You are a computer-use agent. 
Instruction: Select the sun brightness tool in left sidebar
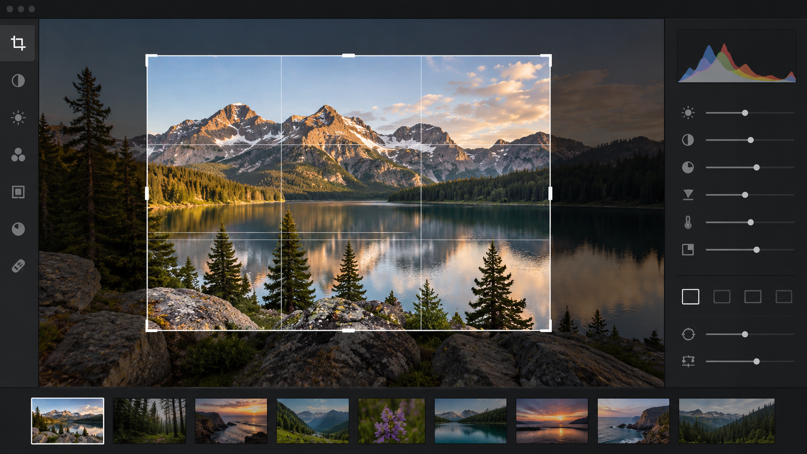coord(18,118)
